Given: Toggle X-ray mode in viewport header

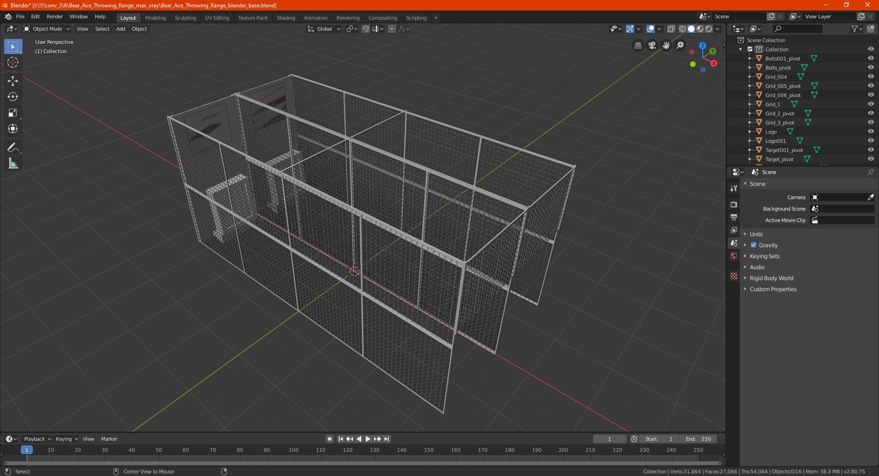Looking at the screenshot, I should pyautogui.click(x=671, y=29).
